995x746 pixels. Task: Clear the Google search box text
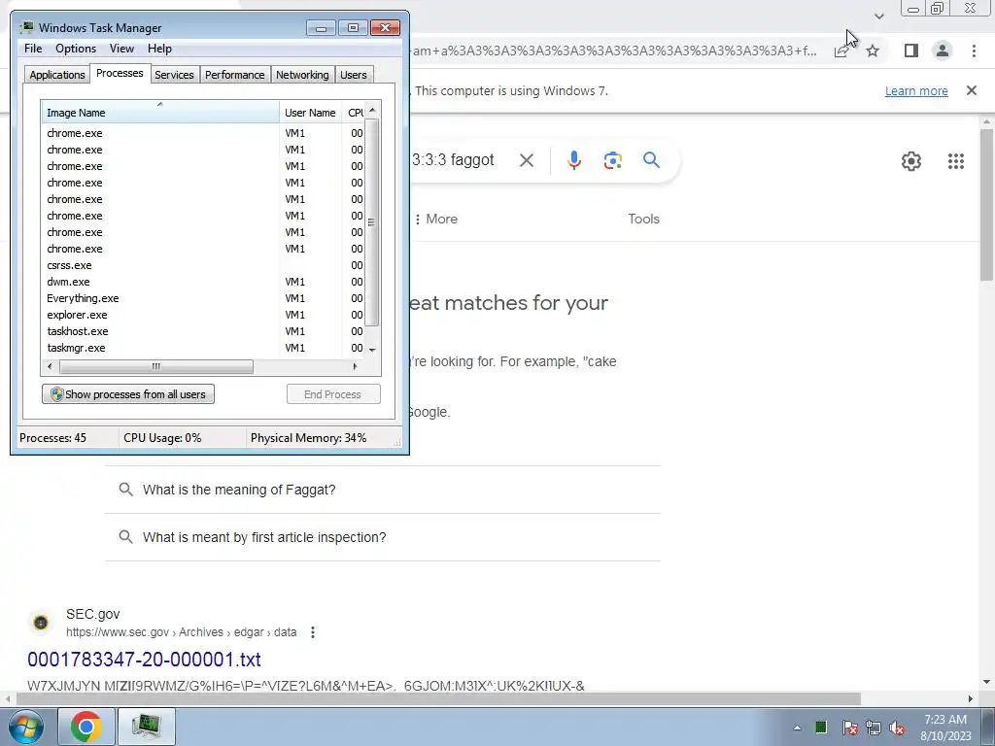tap(526, 160)
